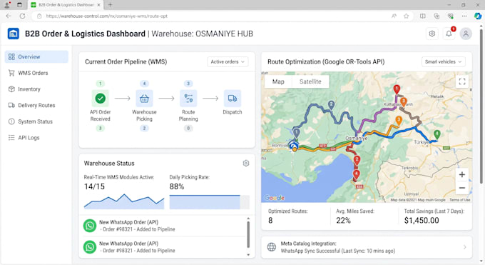Image resolution: width=485 pixels, height=265 pixels.
Task: Select the Map view tab
Action: coord(278,81)
